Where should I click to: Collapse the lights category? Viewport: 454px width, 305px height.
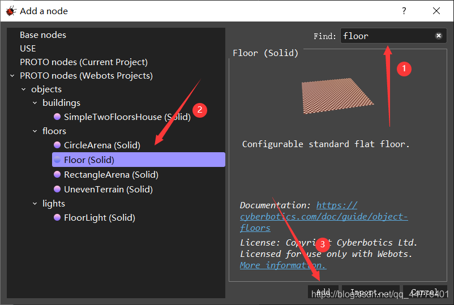click(35, 204)
